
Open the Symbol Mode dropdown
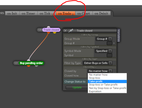coord(104,51)
